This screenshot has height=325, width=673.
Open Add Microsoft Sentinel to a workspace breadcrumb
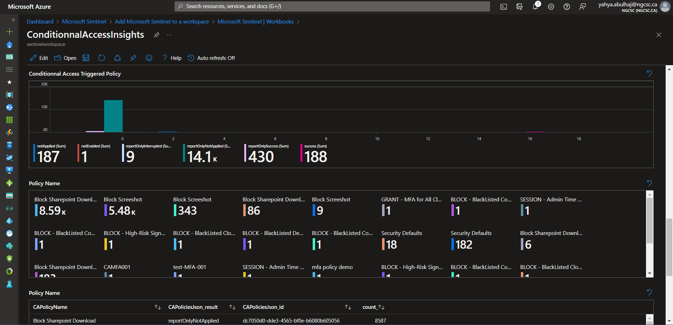162,22
